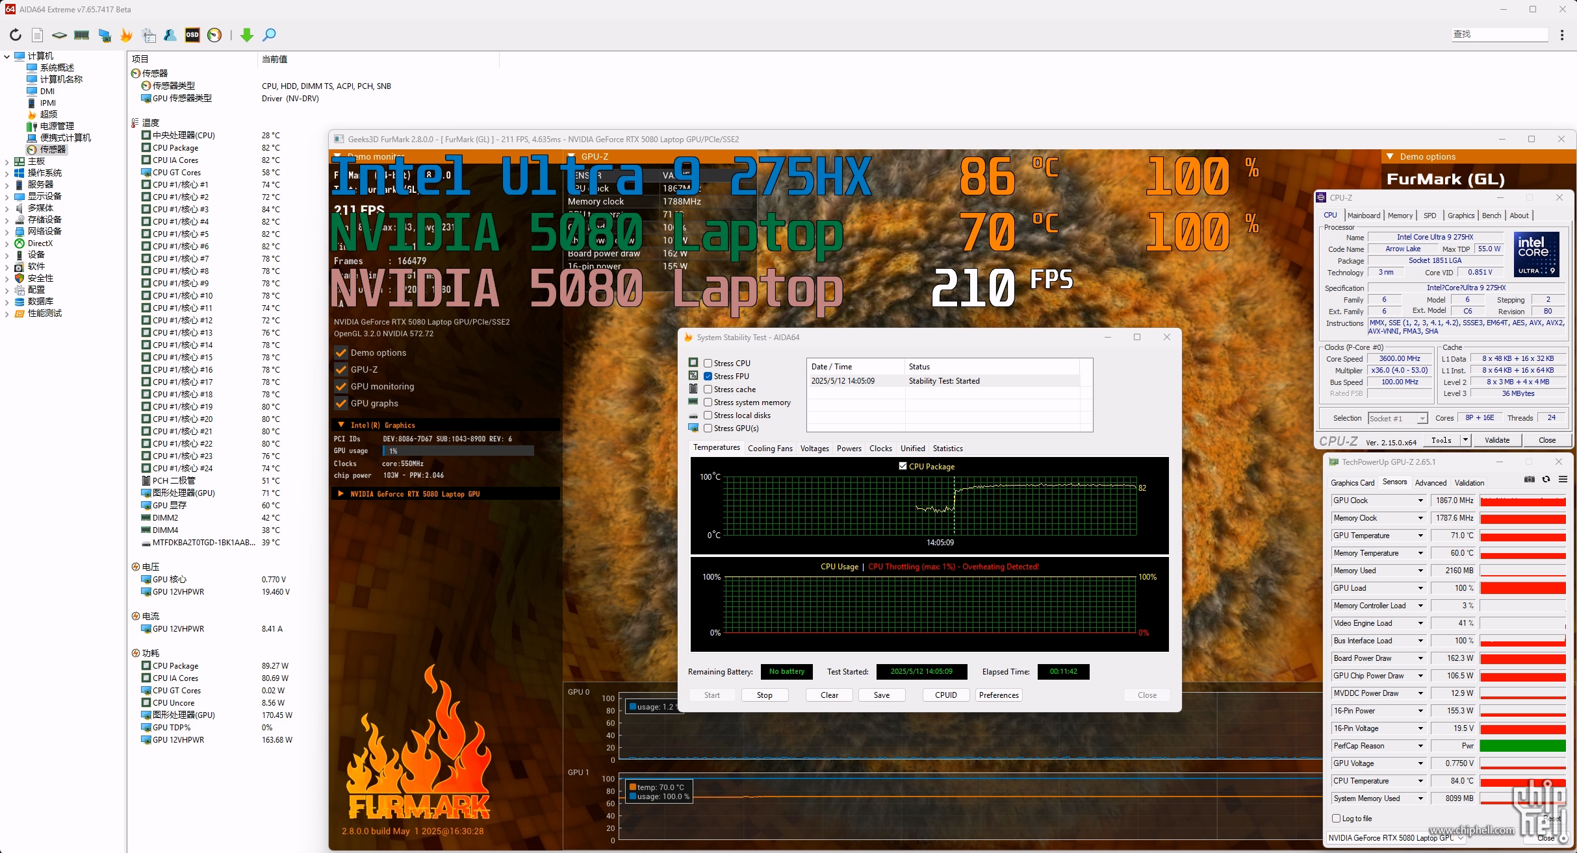
Task: Open Advanced tab in GPU-Z
Action: [x=1430, y=483]
